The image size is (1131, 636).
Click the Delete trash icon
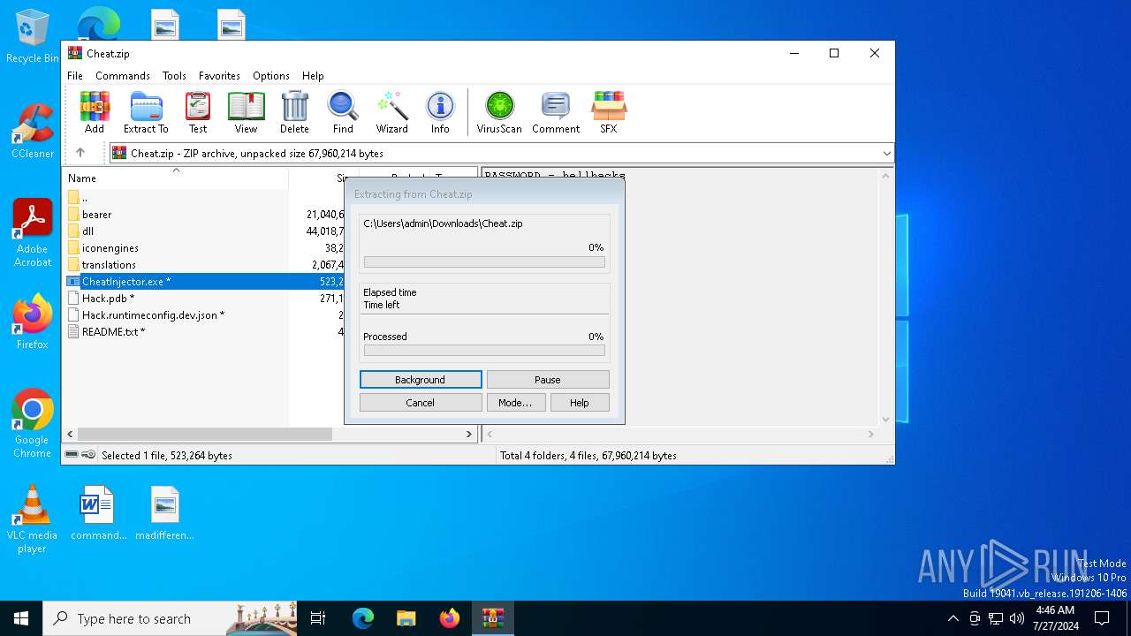[294, 112]
